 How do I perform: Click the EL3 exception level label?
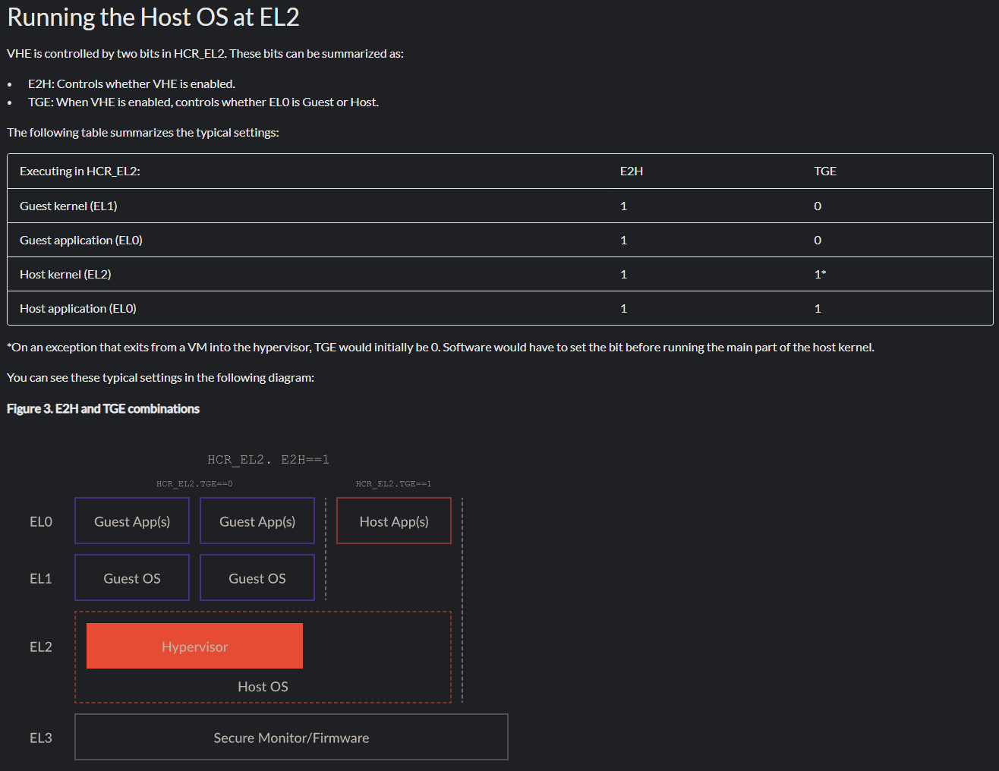41,738
